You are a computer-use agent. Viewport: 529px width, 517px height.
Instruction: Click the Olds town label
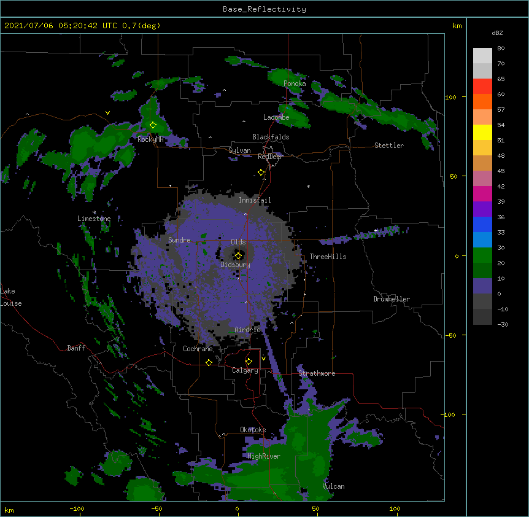point(238,242)
